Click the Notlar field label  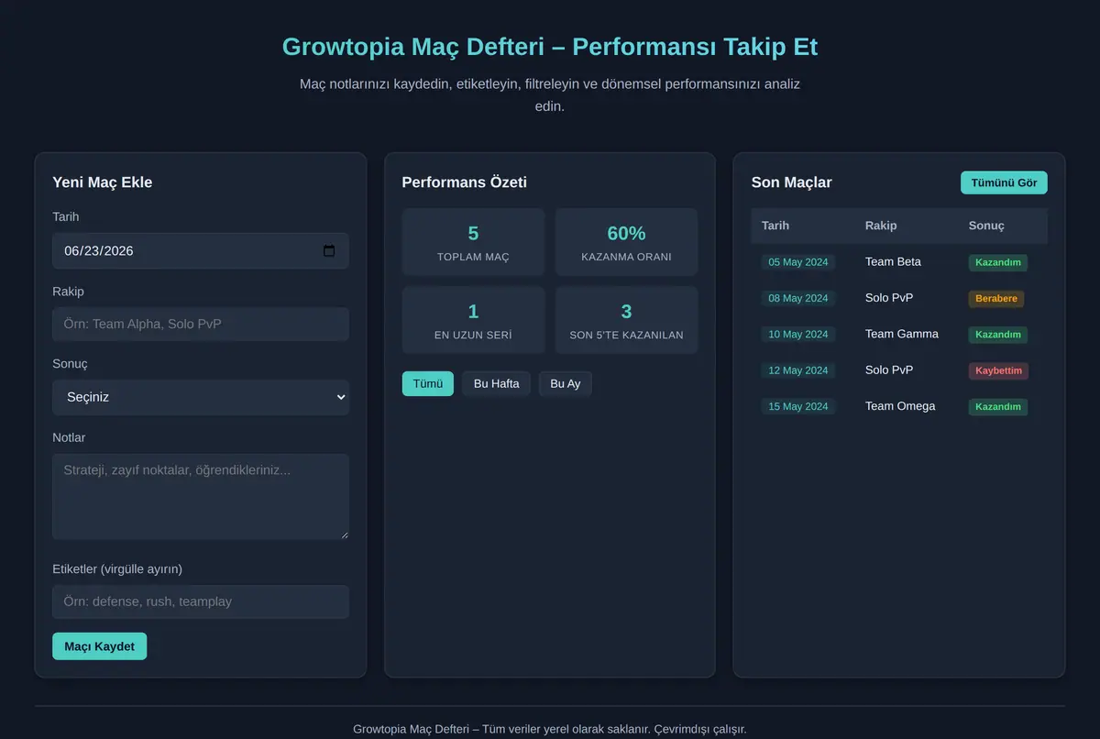pos(69,437)
